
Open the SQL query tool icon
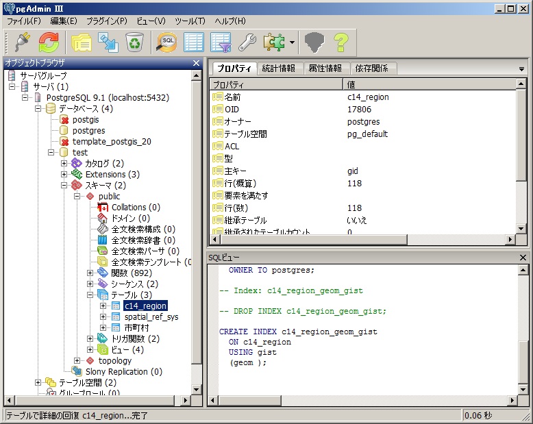tap(166, 42)
